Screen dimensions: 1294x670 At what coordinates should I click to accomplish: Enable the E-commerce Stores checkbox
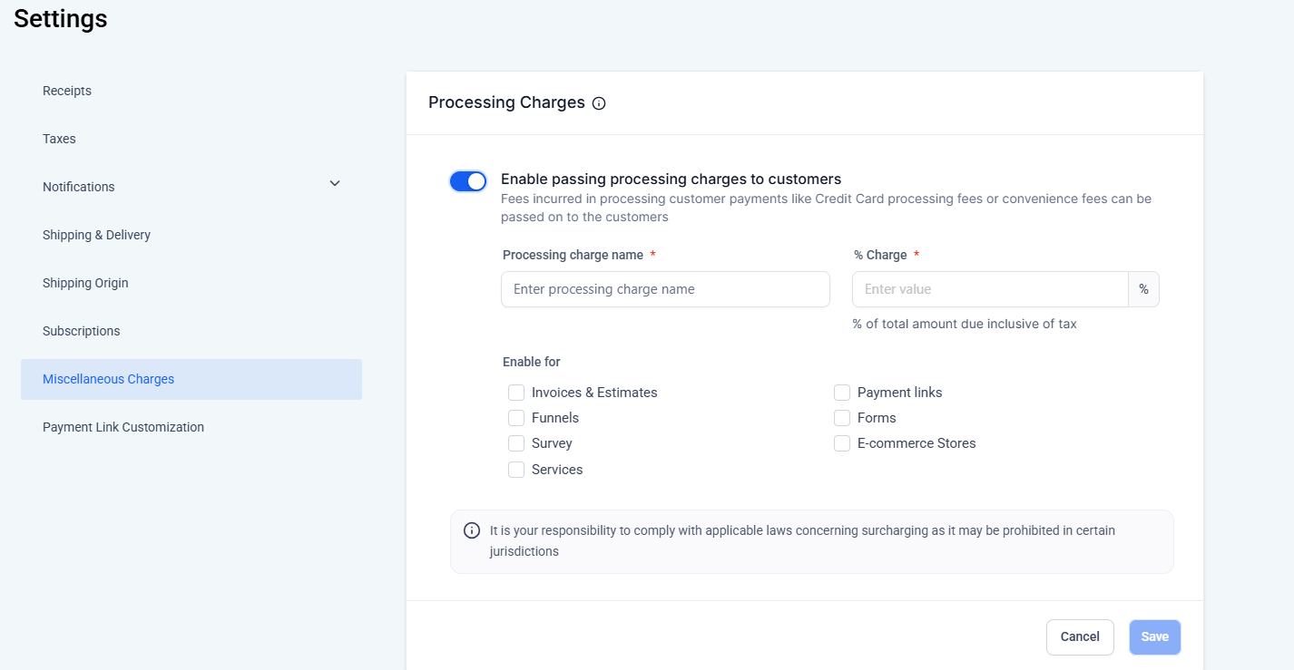(842, 443)
